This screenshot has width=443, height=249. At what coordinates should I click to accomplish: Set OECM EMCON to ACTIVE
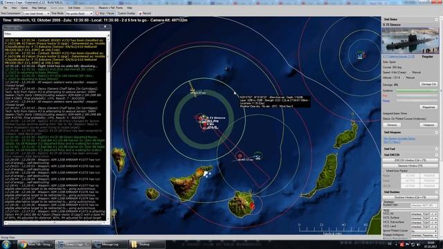(x=410, y=186)
